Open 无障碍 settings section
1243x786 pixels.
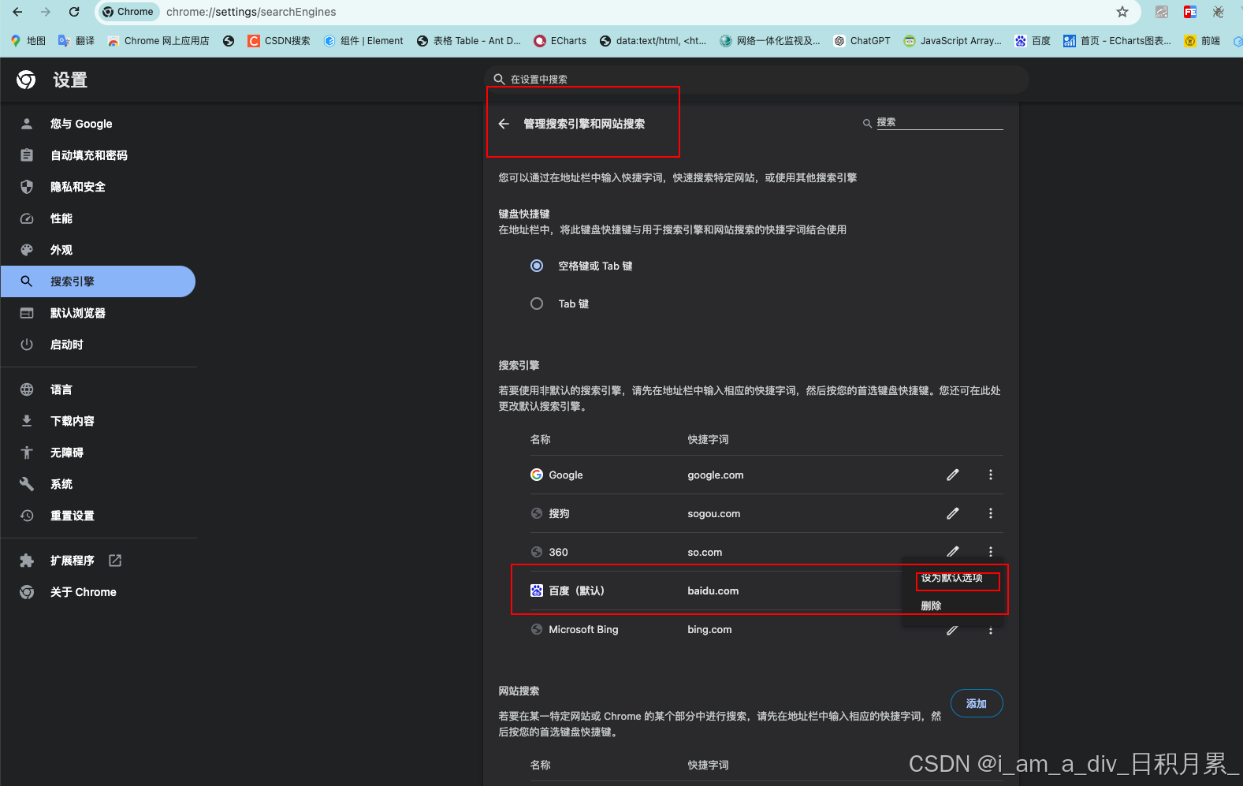pos(98,453)
